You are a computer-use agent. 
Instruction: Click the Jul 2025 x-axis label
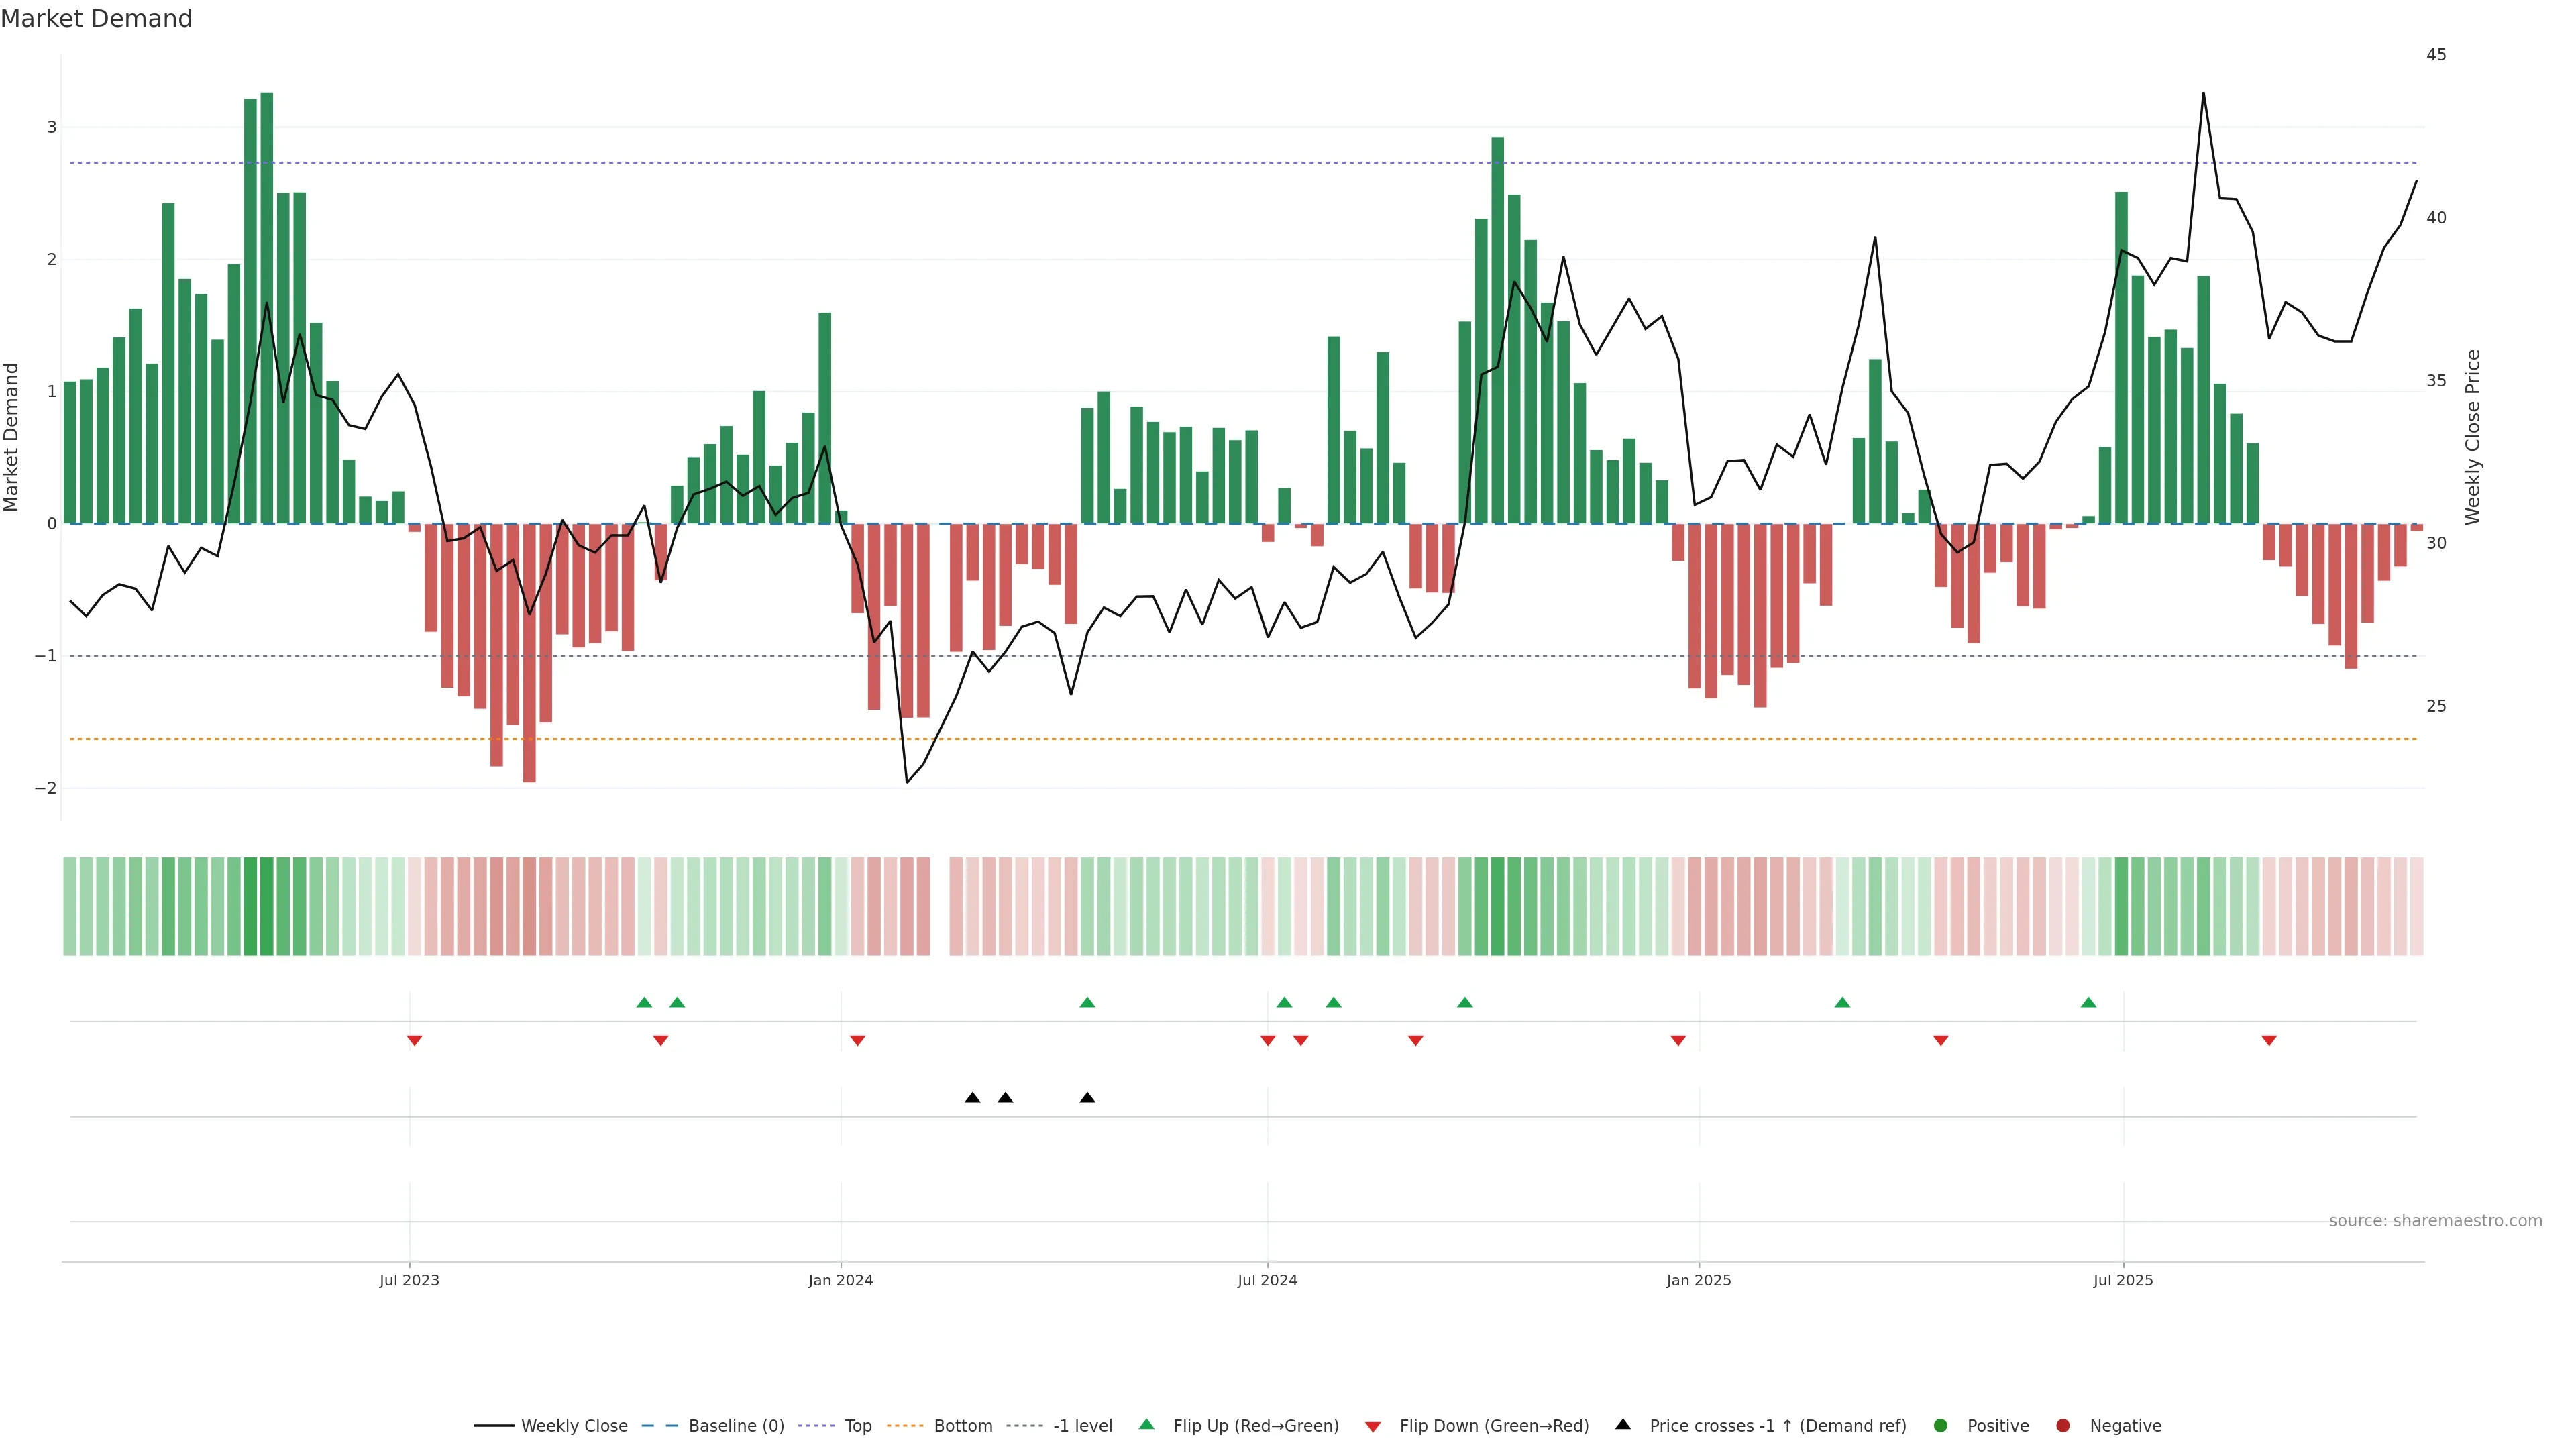pos(2123,1280)
